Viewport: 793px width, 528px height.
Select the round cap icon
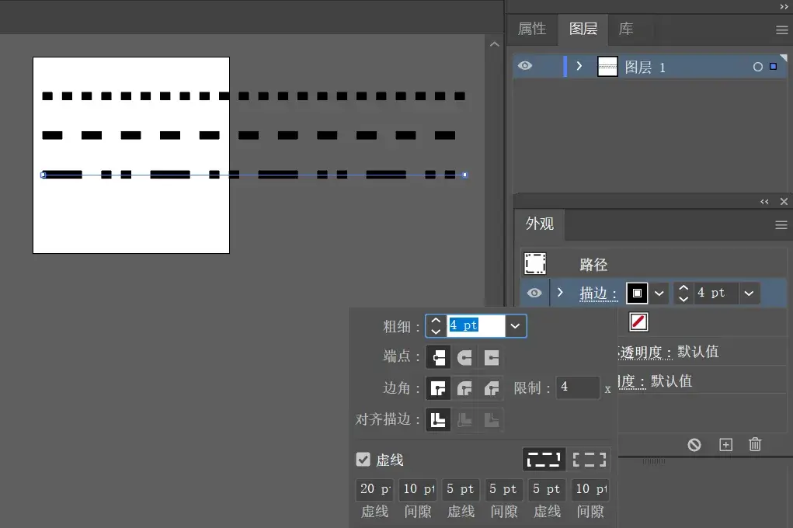tap(464, 357)
